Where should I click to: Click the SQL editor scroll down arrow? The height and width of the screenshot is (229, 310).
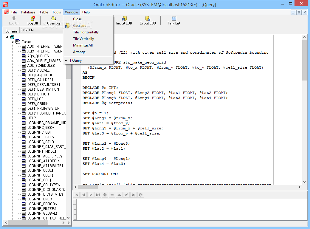304,182
